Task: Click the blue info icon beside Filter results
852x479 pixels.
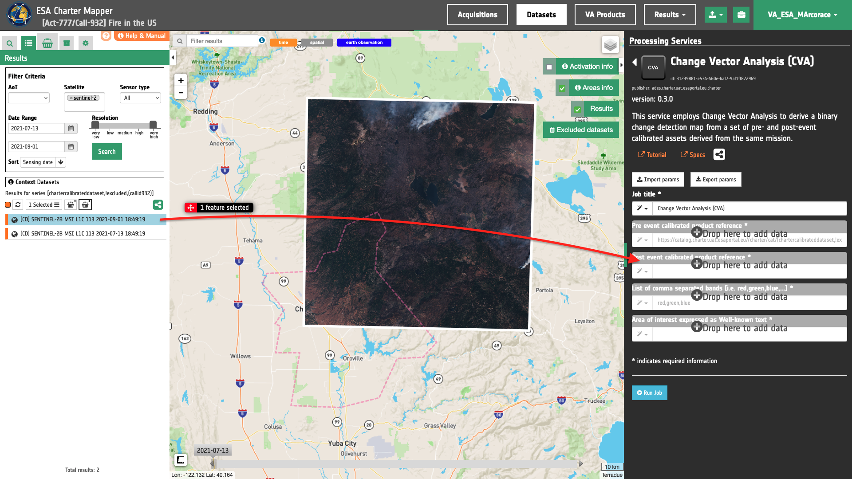Action: 262,40
